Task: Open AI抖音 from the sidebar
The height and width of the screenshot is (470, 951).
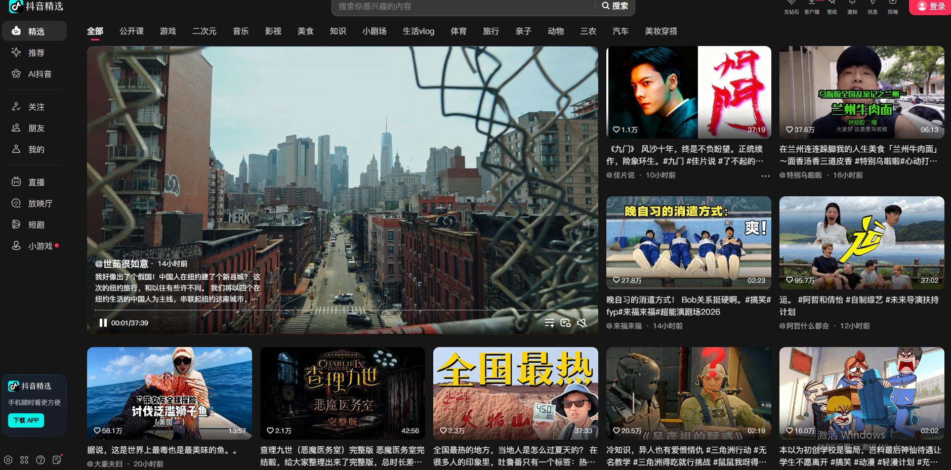Action: 34,74
